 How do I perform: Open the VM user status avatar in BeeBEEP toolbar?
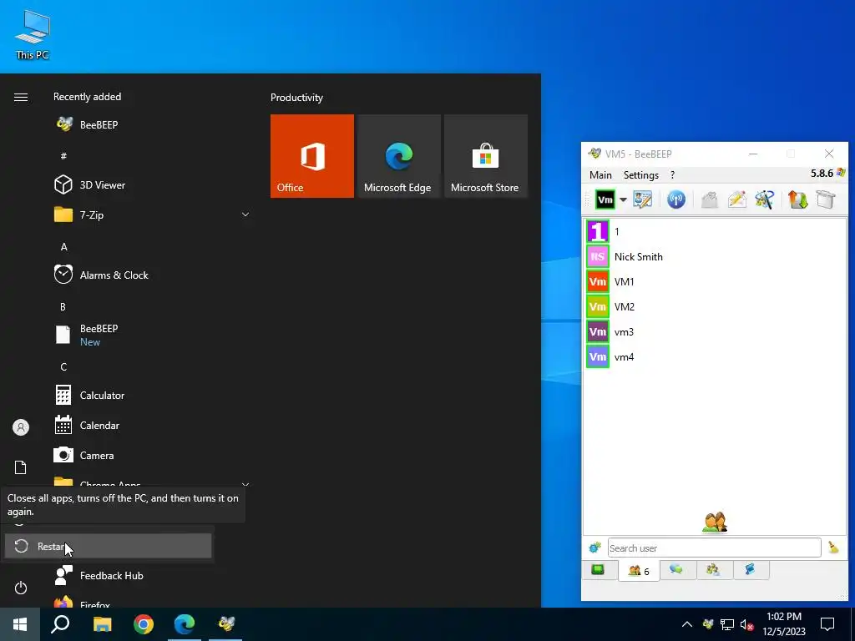click(605, 199)
